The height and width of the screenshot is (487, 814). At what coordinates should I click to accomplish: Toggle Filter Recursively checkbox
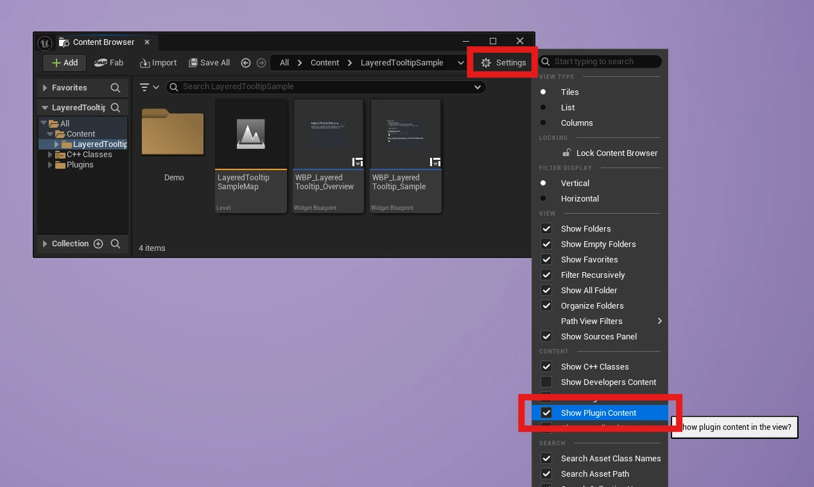tap(546, 275)
